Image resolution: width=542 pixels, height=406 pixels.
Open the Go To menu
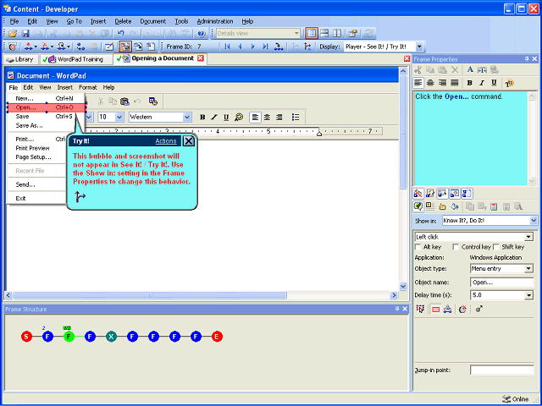click(x=74, y=21)
